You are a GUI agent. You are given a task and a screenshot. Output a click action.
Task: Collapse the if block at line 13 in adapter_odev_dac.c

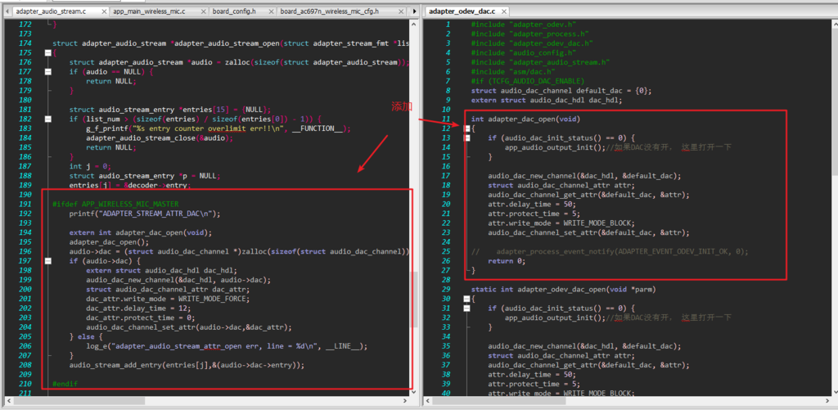click(467, 138)
